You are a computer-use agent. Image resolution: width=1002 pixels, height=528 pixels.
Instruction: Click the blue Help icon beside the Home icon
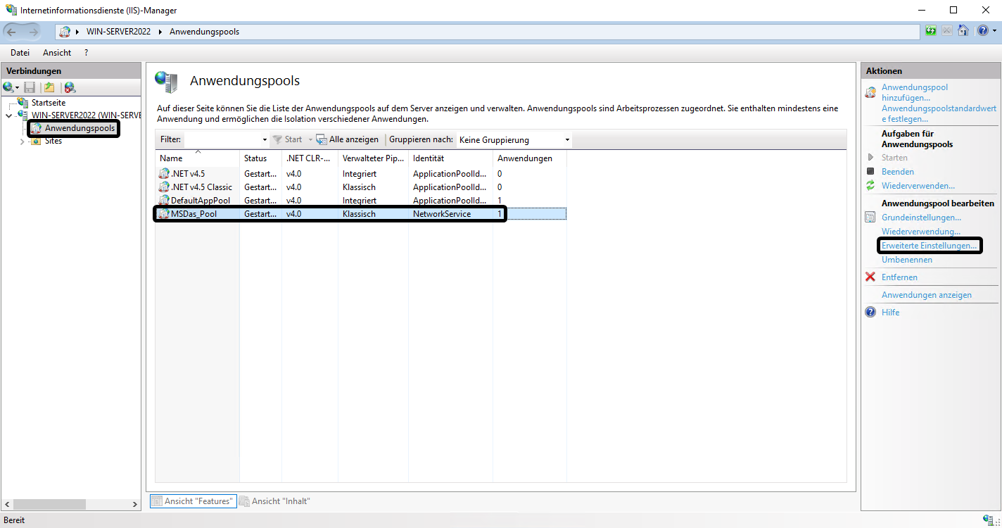pyautogui.click(x=982, y=31)
